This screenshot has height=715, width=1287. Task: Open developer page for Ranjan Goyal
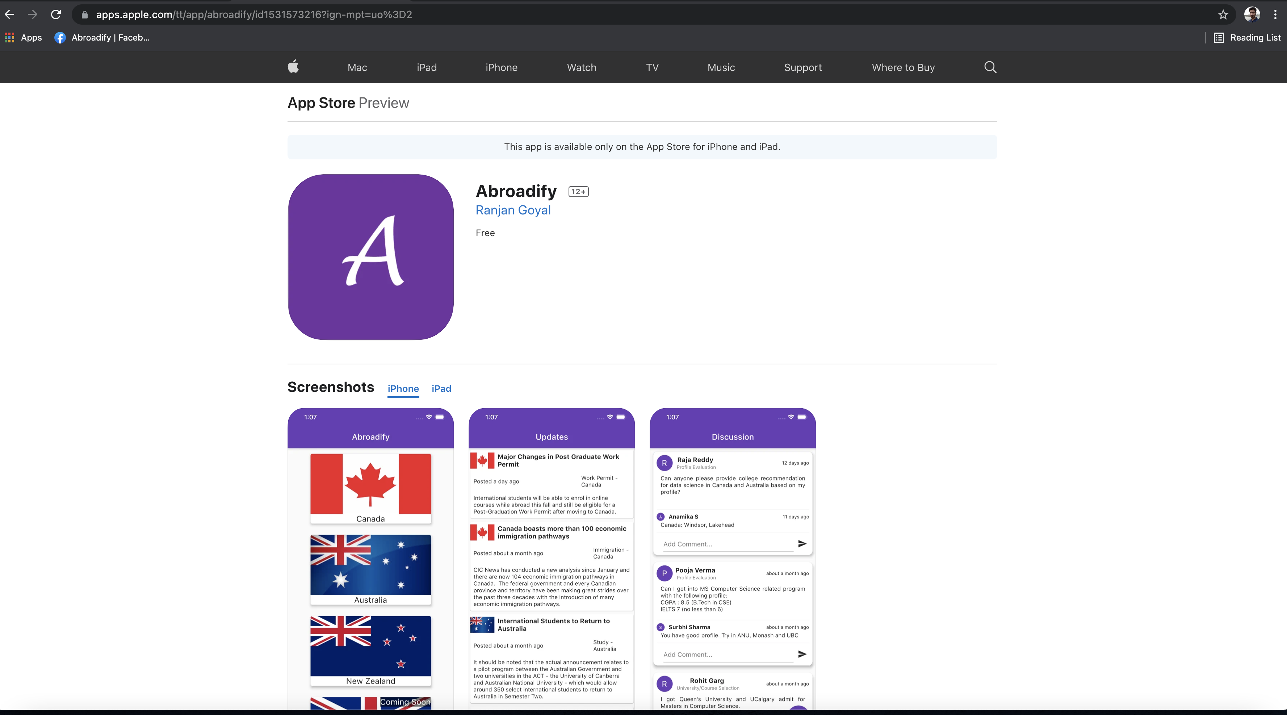tap(513, 210)
